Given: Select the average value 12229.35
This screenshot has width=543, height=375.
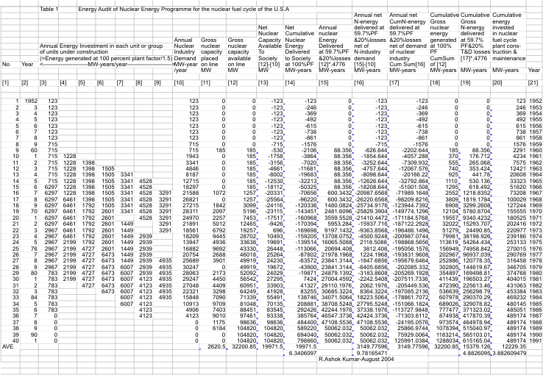Looking at the screenshot, I should pyautogui.click(x=514, y=346).
